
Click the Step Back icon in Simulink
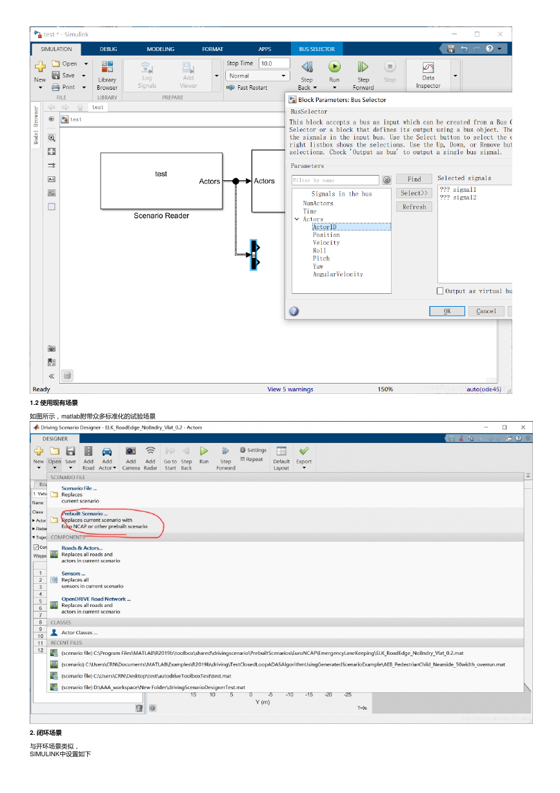pos(307,67)
